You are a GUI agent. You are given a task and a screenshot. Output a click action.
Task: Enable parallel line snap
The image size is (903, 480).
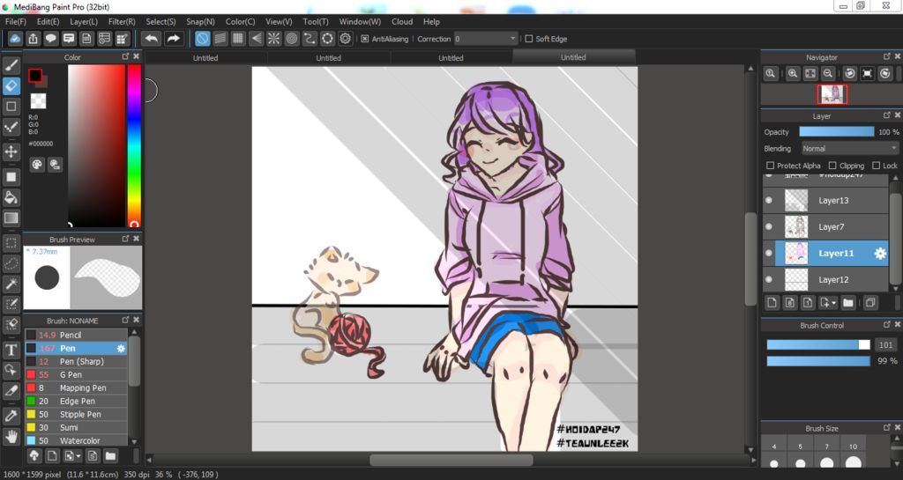point(220,39)
